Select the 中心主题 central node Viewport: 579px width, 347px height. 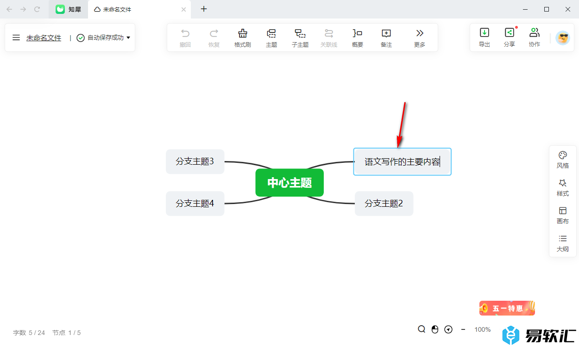click(x=289, y=183)
